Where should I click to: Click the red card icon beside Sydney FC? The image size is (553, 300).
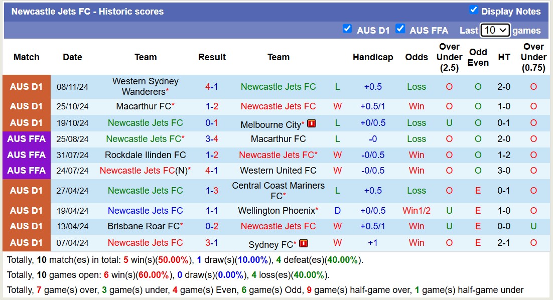click(x=304, y=243)
